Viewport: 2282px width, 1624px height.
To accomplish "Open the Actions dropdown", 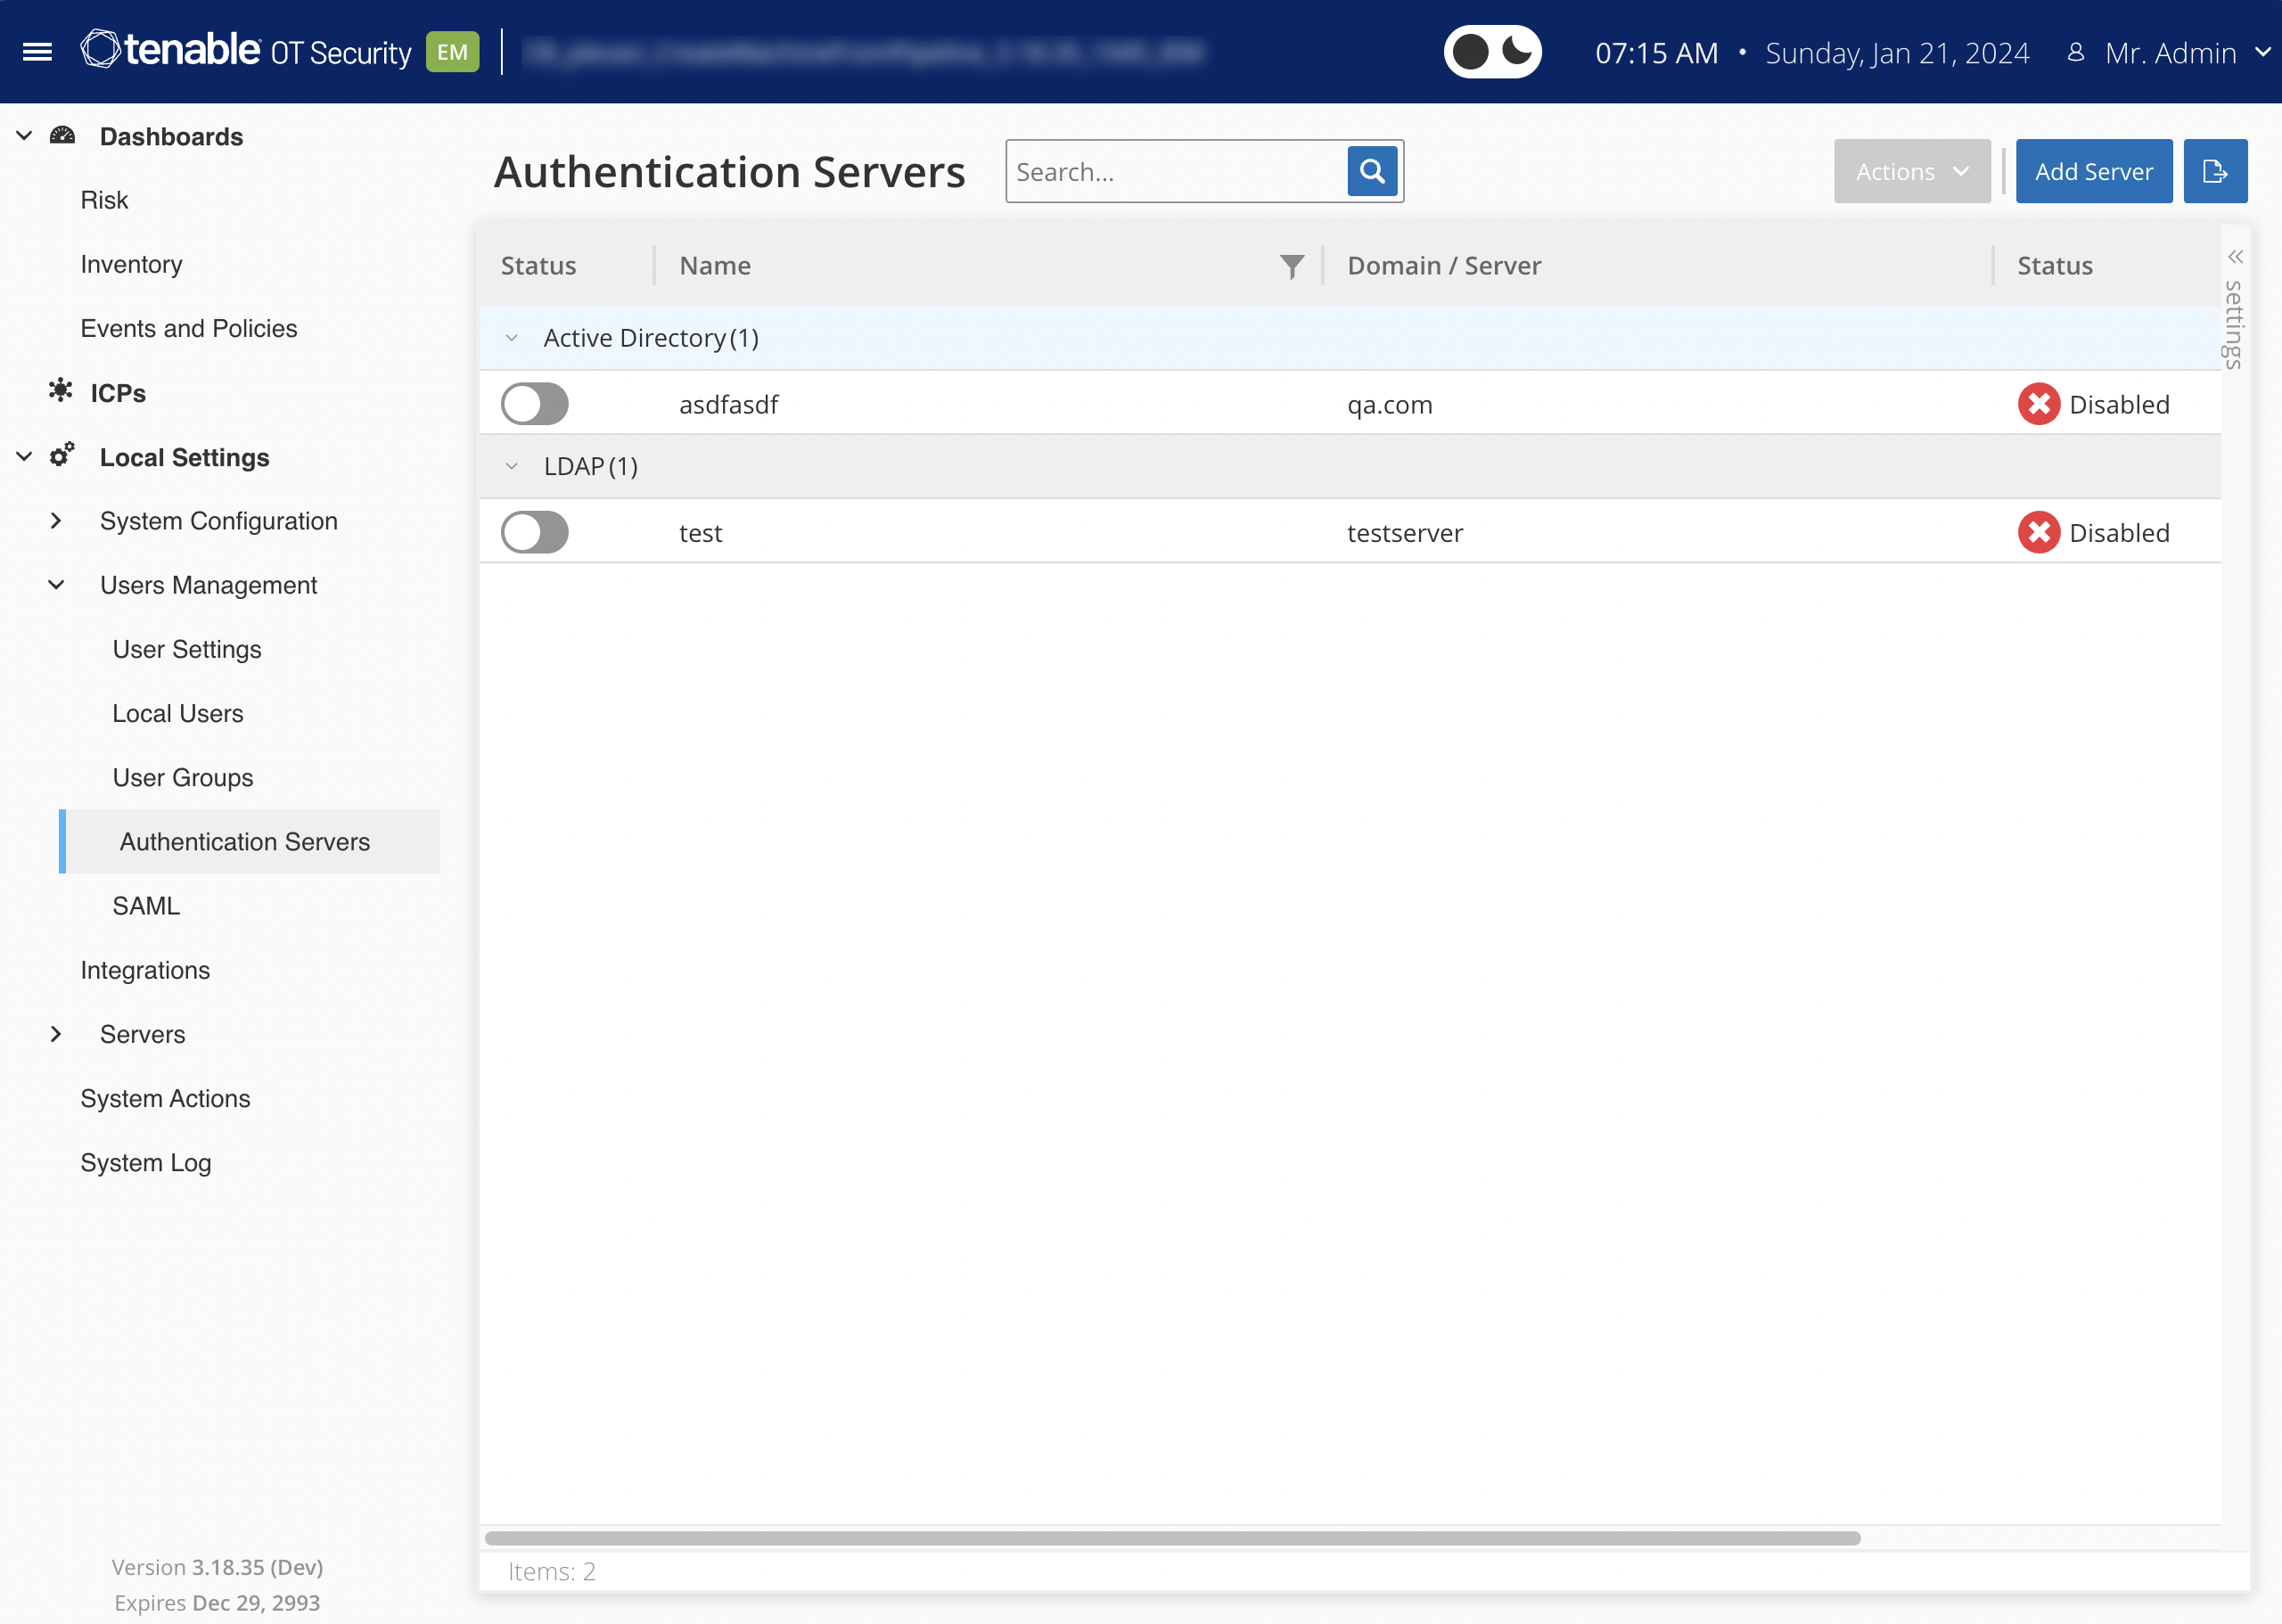I will pyautogui.click(x=1911, y=171).
